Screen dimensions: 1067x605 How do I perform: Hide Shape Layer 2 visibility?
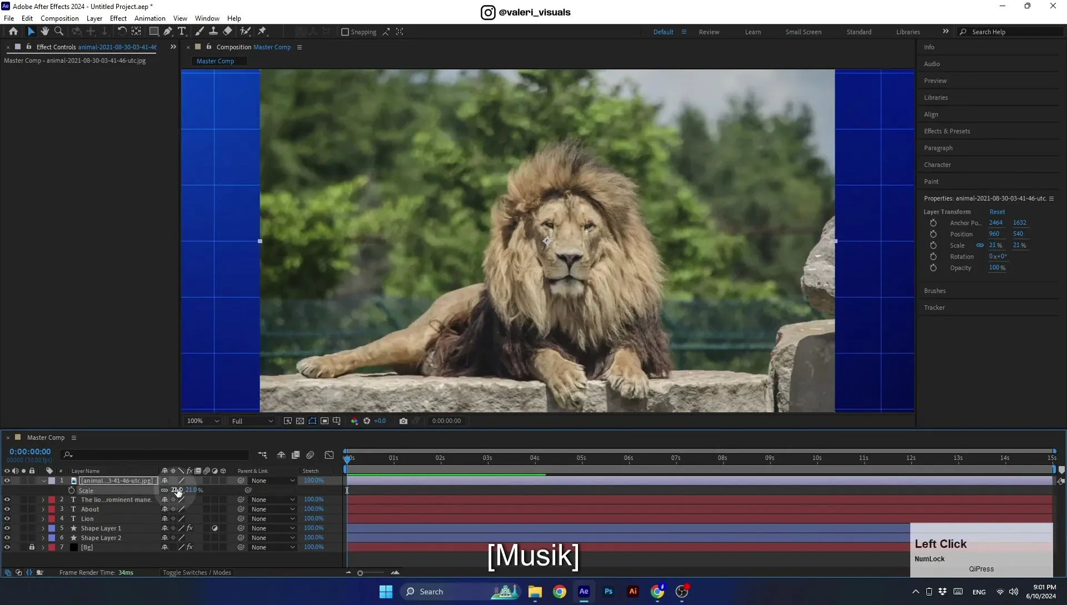coord(7,538)
